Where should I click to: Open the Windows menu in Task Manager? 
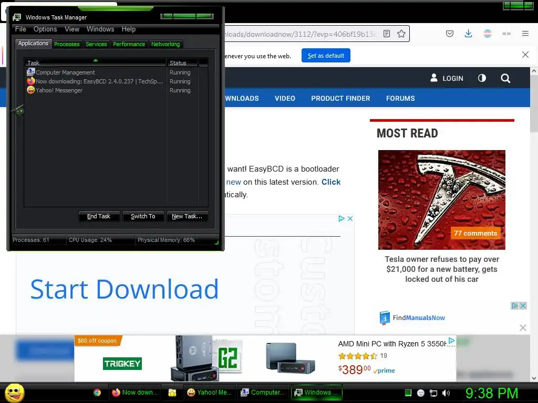pyautogui.click(x=100, y=29)
